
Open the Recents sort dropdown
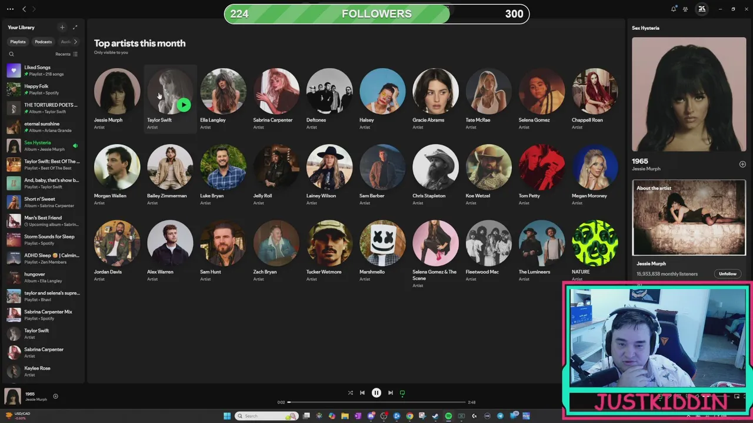pyautogui.click(x=66, y=54)
